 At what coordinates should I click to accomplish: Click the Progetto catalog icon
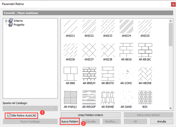click(x=11, y=24)
